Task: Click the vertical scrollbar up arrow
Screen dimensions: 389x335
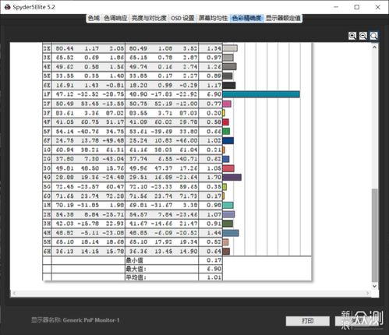Action: tap(374, 48)
